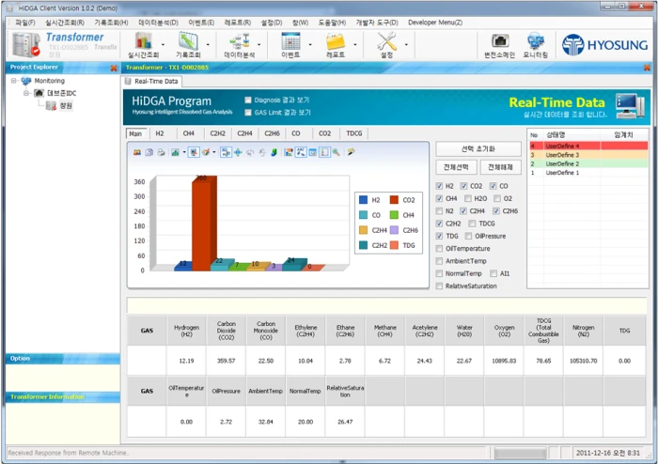Click the data grid chart icon
Screen dimensions: 658x464
click(289, 152)
